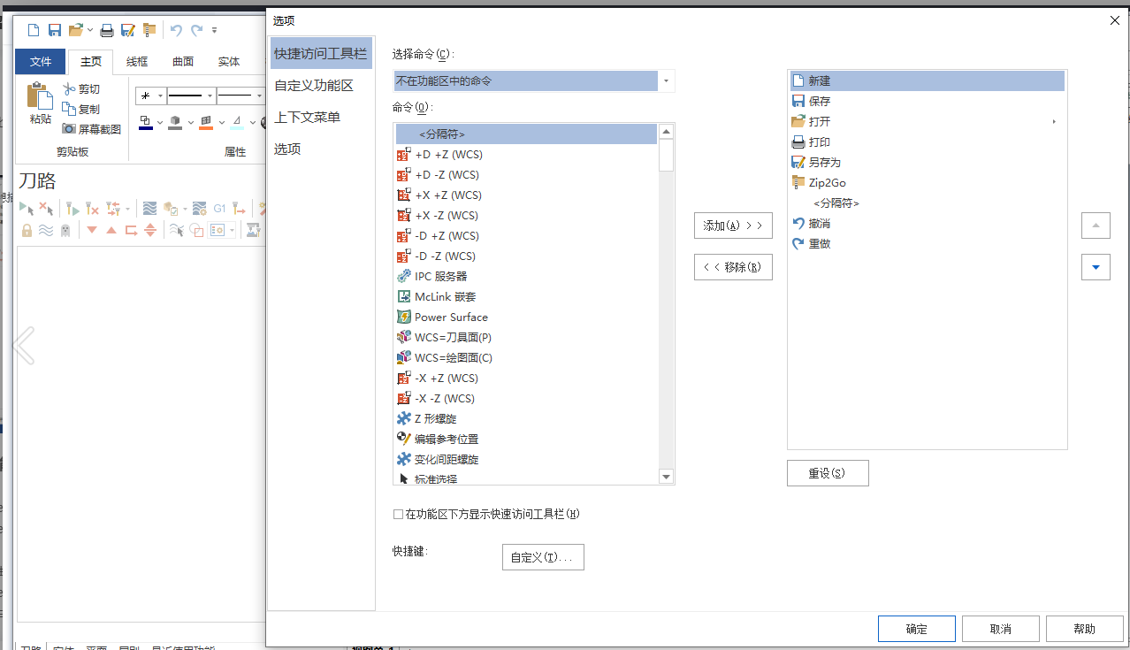
Task: Open the dropdown arrow beside the Open folder icon
Action: (x=90, y=30)
